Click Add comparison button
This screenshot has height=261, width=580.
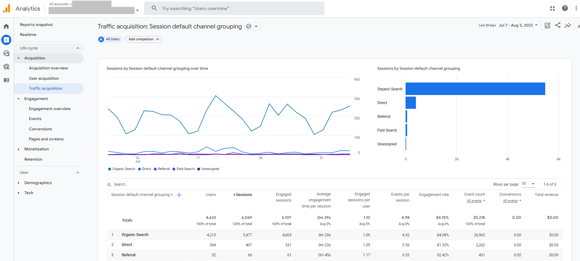143,39
